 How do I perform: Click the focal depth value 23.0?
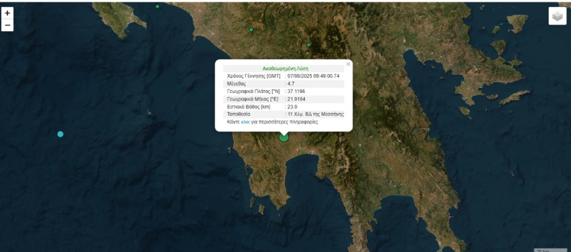(293, 106)
